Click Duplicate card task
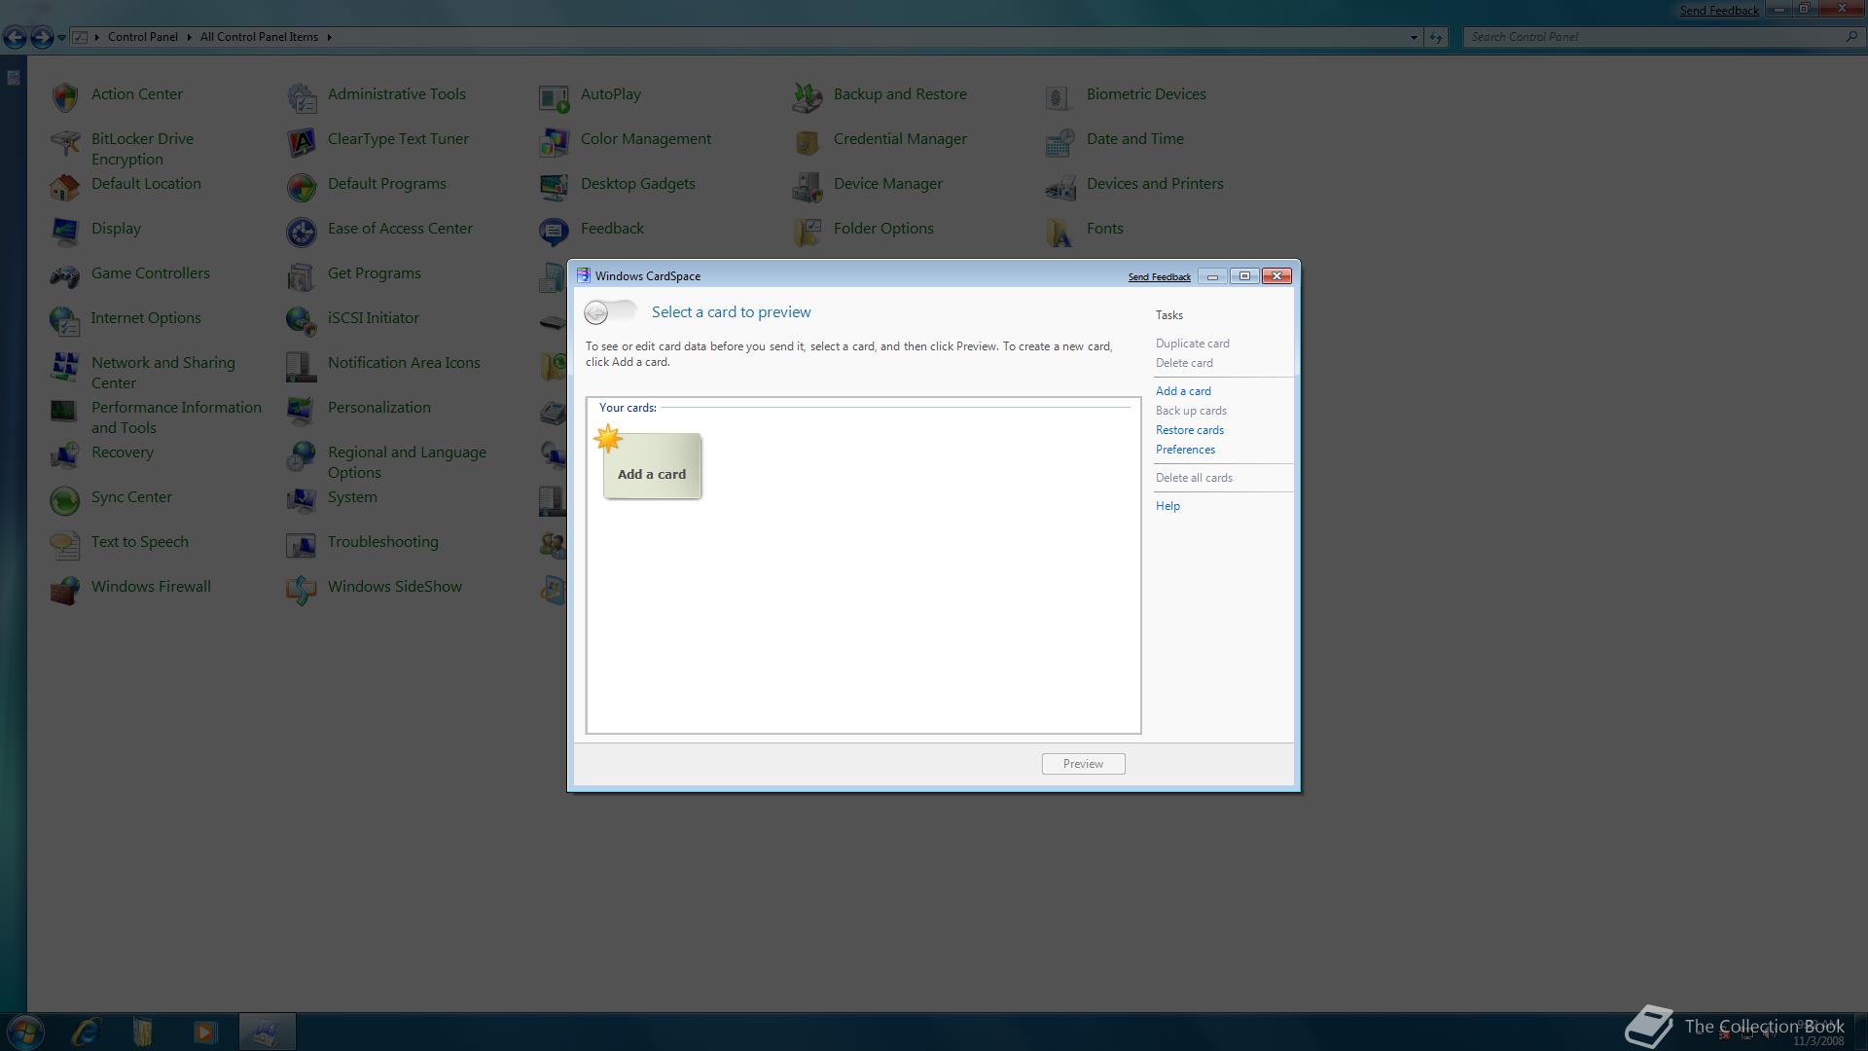The height and width of the screenshot is (1051, 1868). pyautogui.click(x=1192, y=344)
